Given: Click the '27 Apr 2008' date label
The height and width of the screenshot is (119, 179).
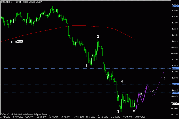Looking at the screenshot, I should (5, 117).
